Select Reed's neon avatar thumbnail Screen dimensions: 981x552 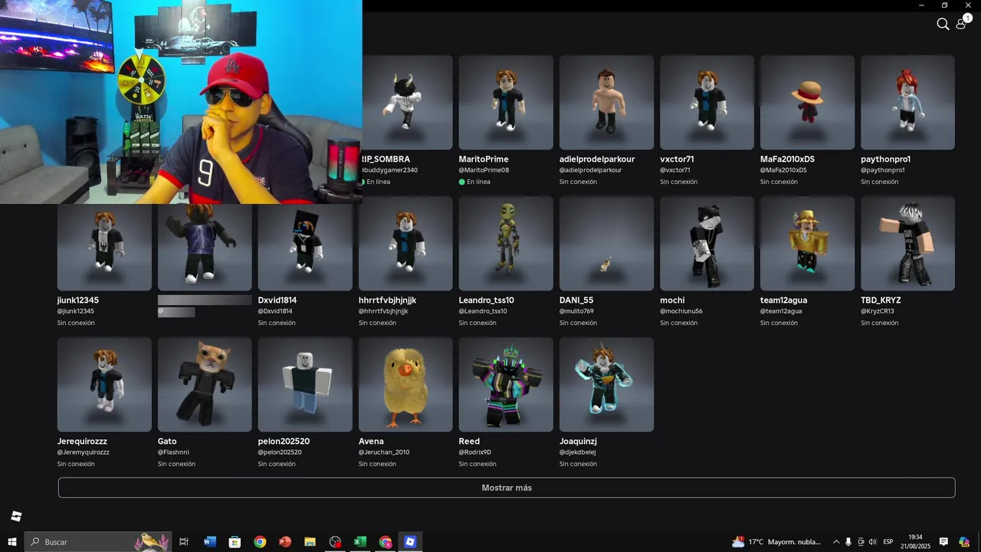pos(506,384)
